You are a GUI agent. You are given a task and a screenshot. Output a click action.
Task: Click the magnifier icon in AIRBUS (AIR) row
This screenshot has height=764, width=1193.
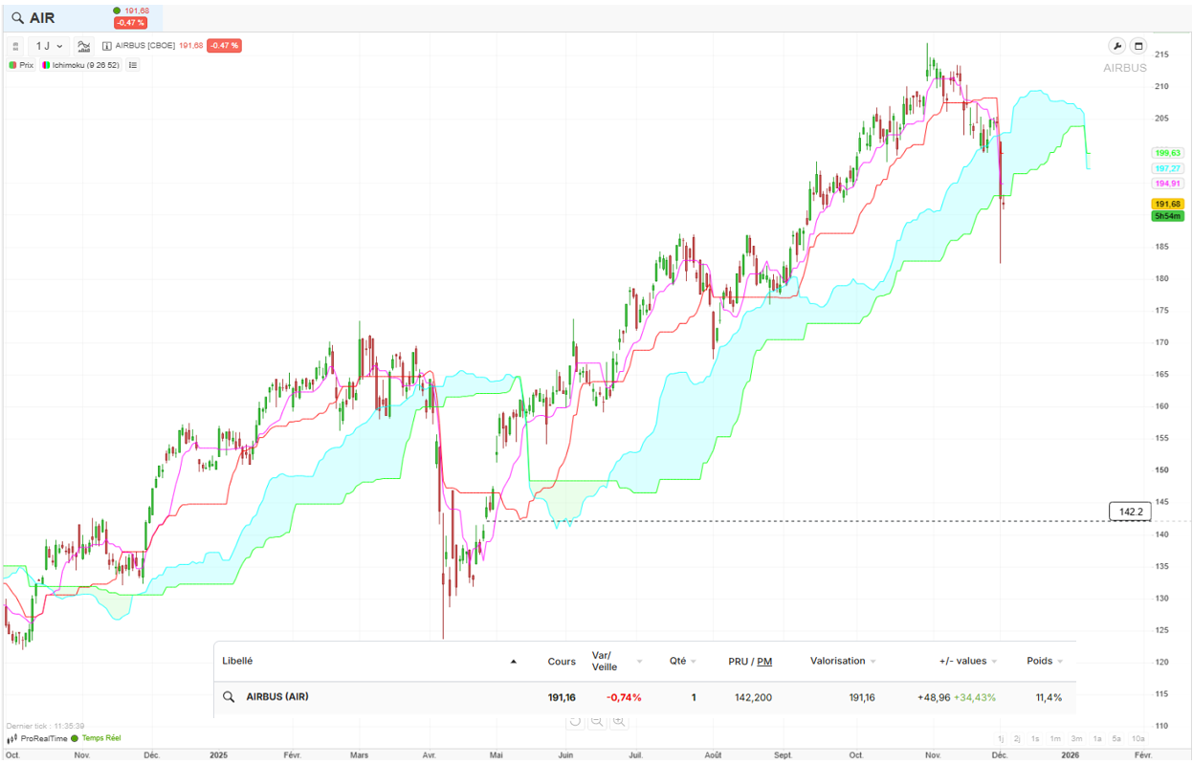[x=229, y=697]
